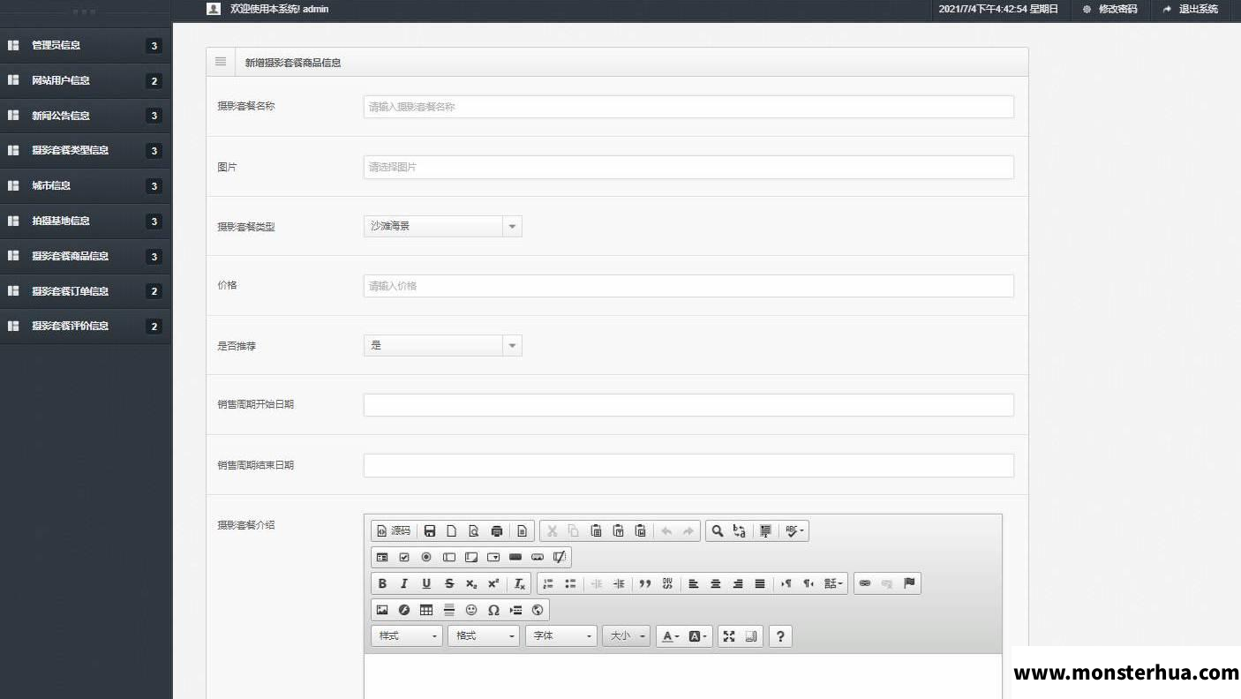The image size is (1241, 699).
Task: Toggle bold formatting in editor
Action: [x=382, y=583]
